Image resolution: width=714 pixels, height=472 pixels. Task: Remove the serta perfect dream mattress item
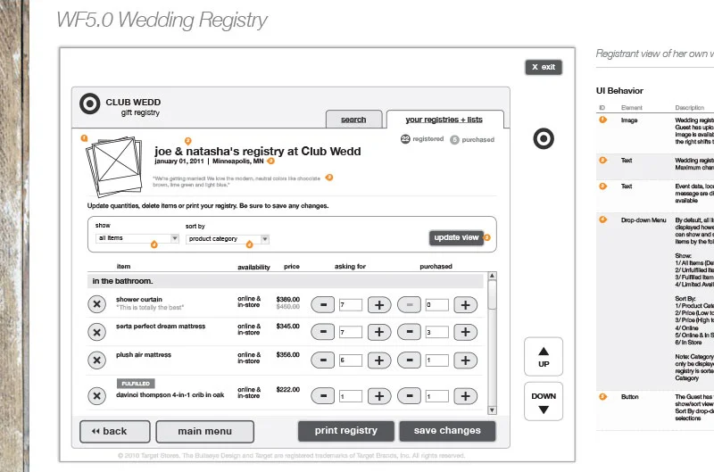coord(96,332)
